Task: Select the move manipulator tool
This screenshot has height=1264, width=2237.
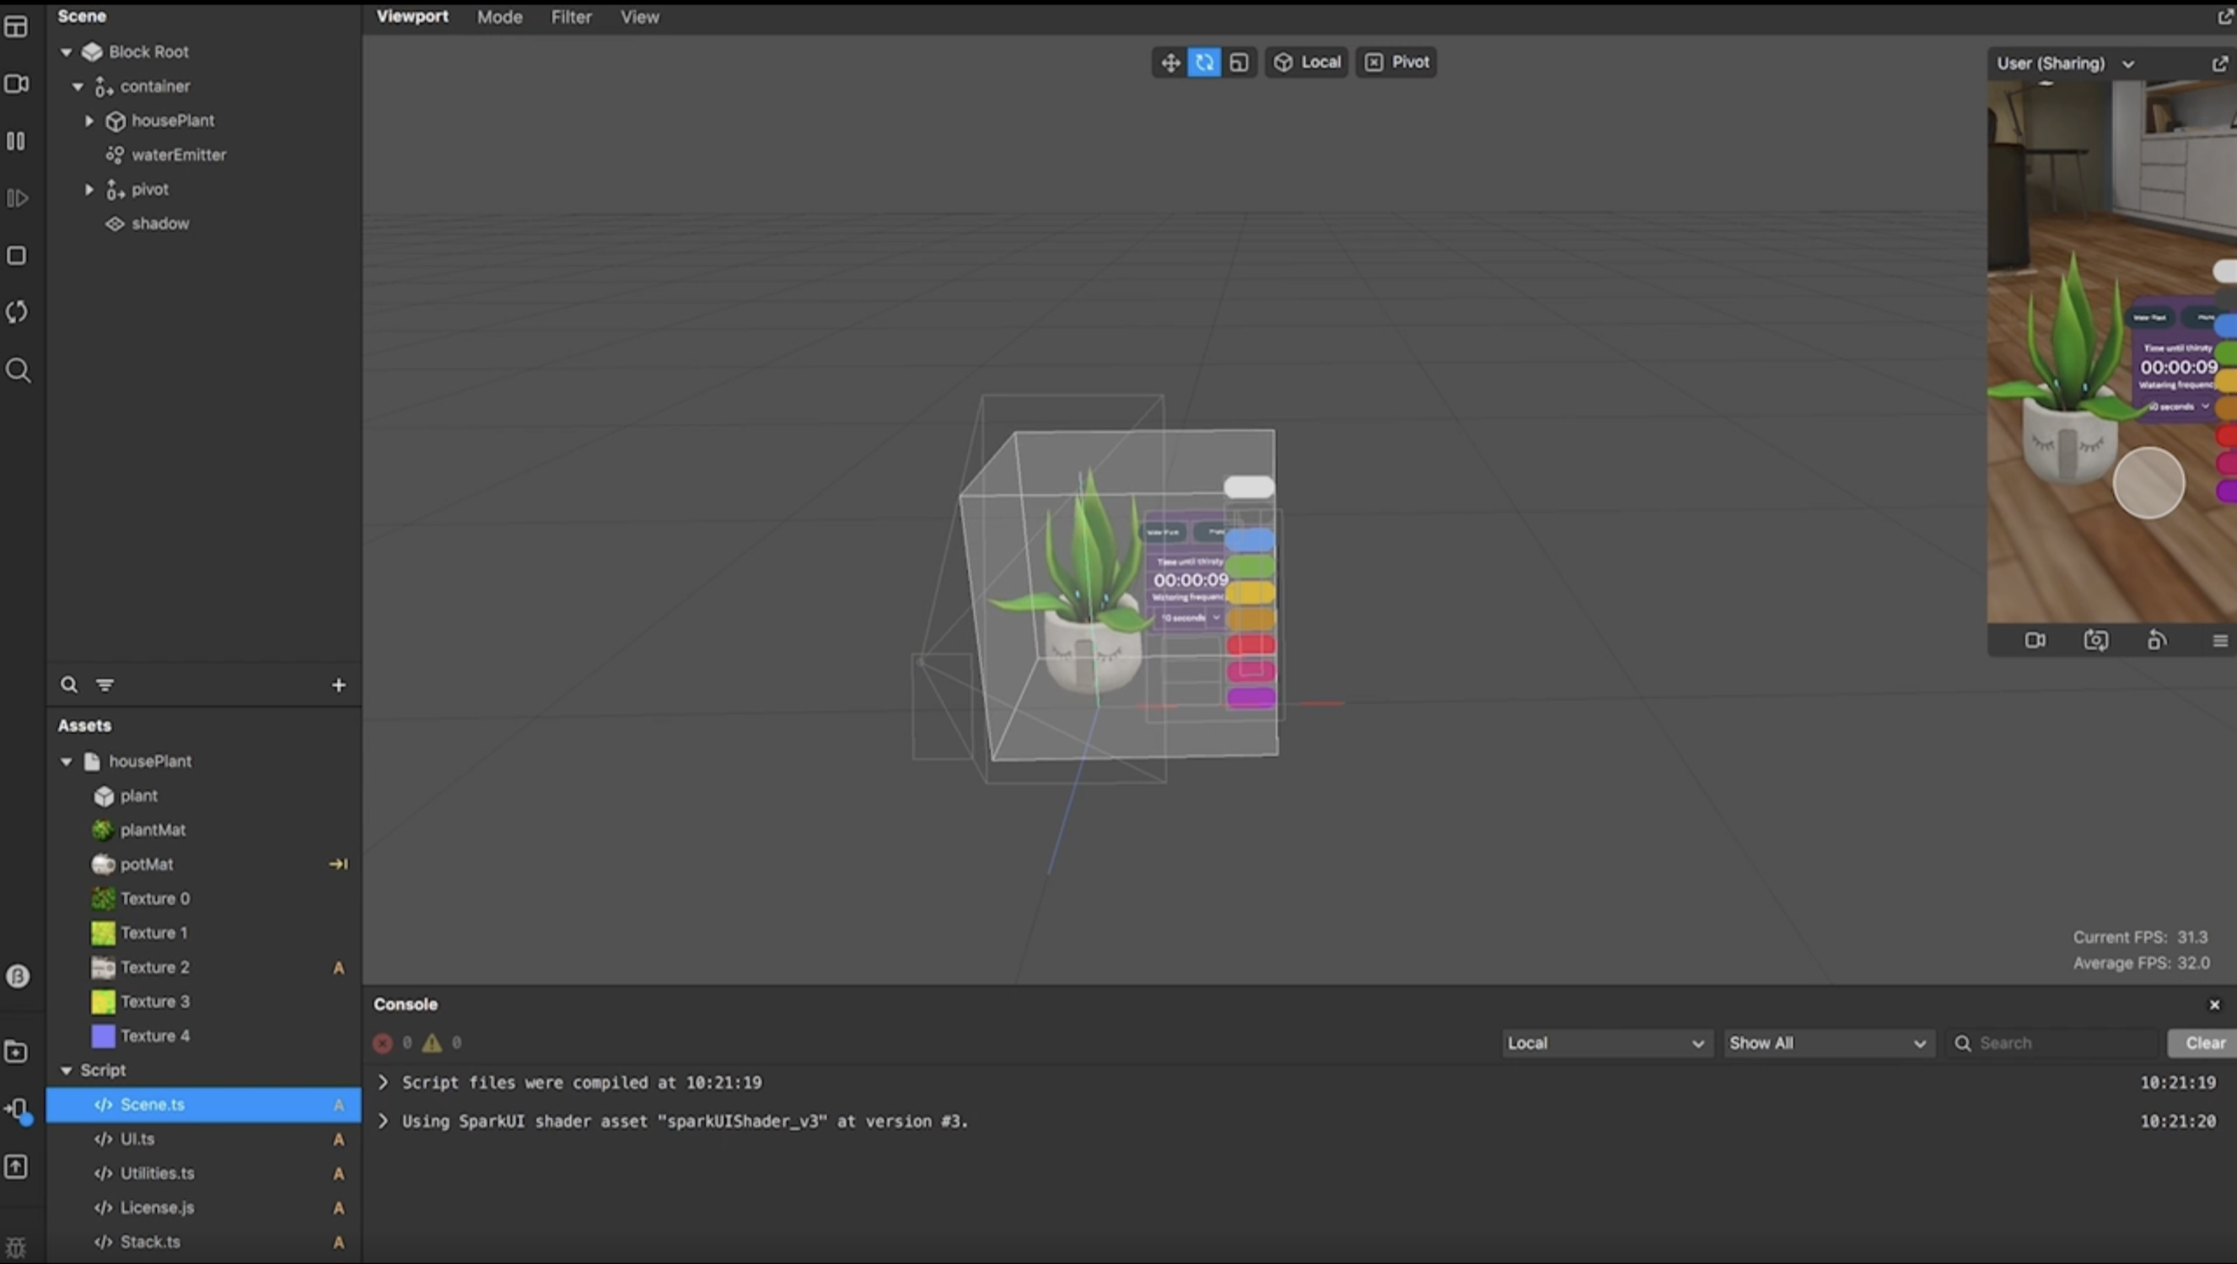Action: click(x=1170, y=62)
